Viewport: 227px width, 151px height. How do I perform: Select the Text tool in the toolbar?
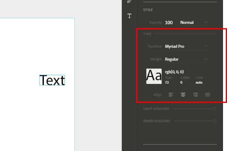click(129, 16)
